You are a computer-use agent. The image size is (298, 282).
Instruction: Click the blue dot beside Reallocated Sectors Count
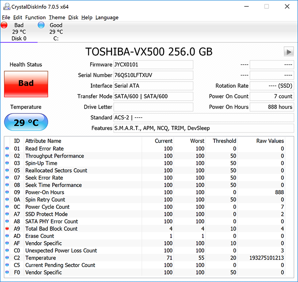7,170
